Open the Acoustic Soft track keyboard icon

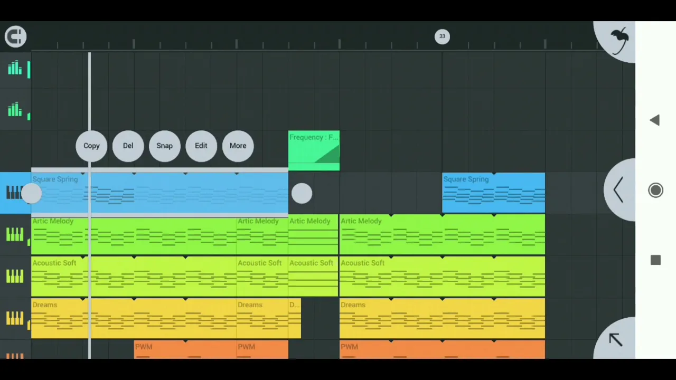click(x=15, y=276)
